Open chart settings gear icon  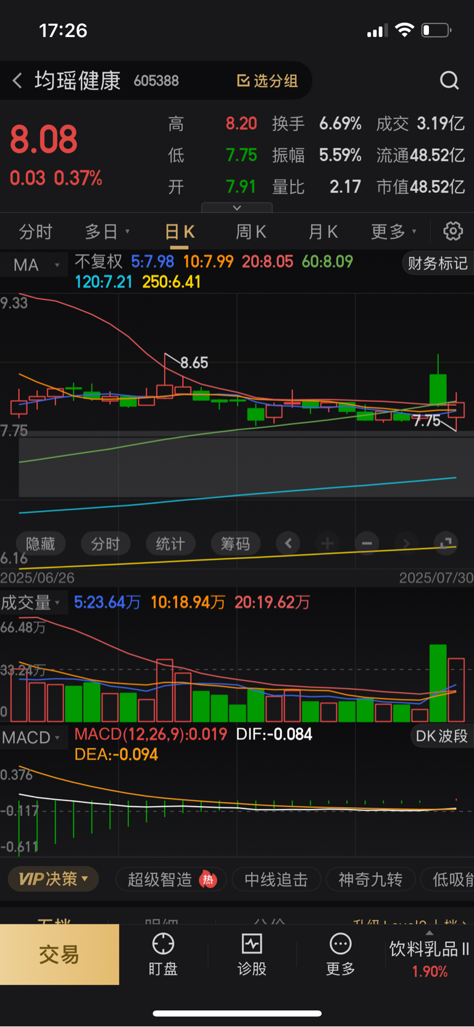click(453, 232)
